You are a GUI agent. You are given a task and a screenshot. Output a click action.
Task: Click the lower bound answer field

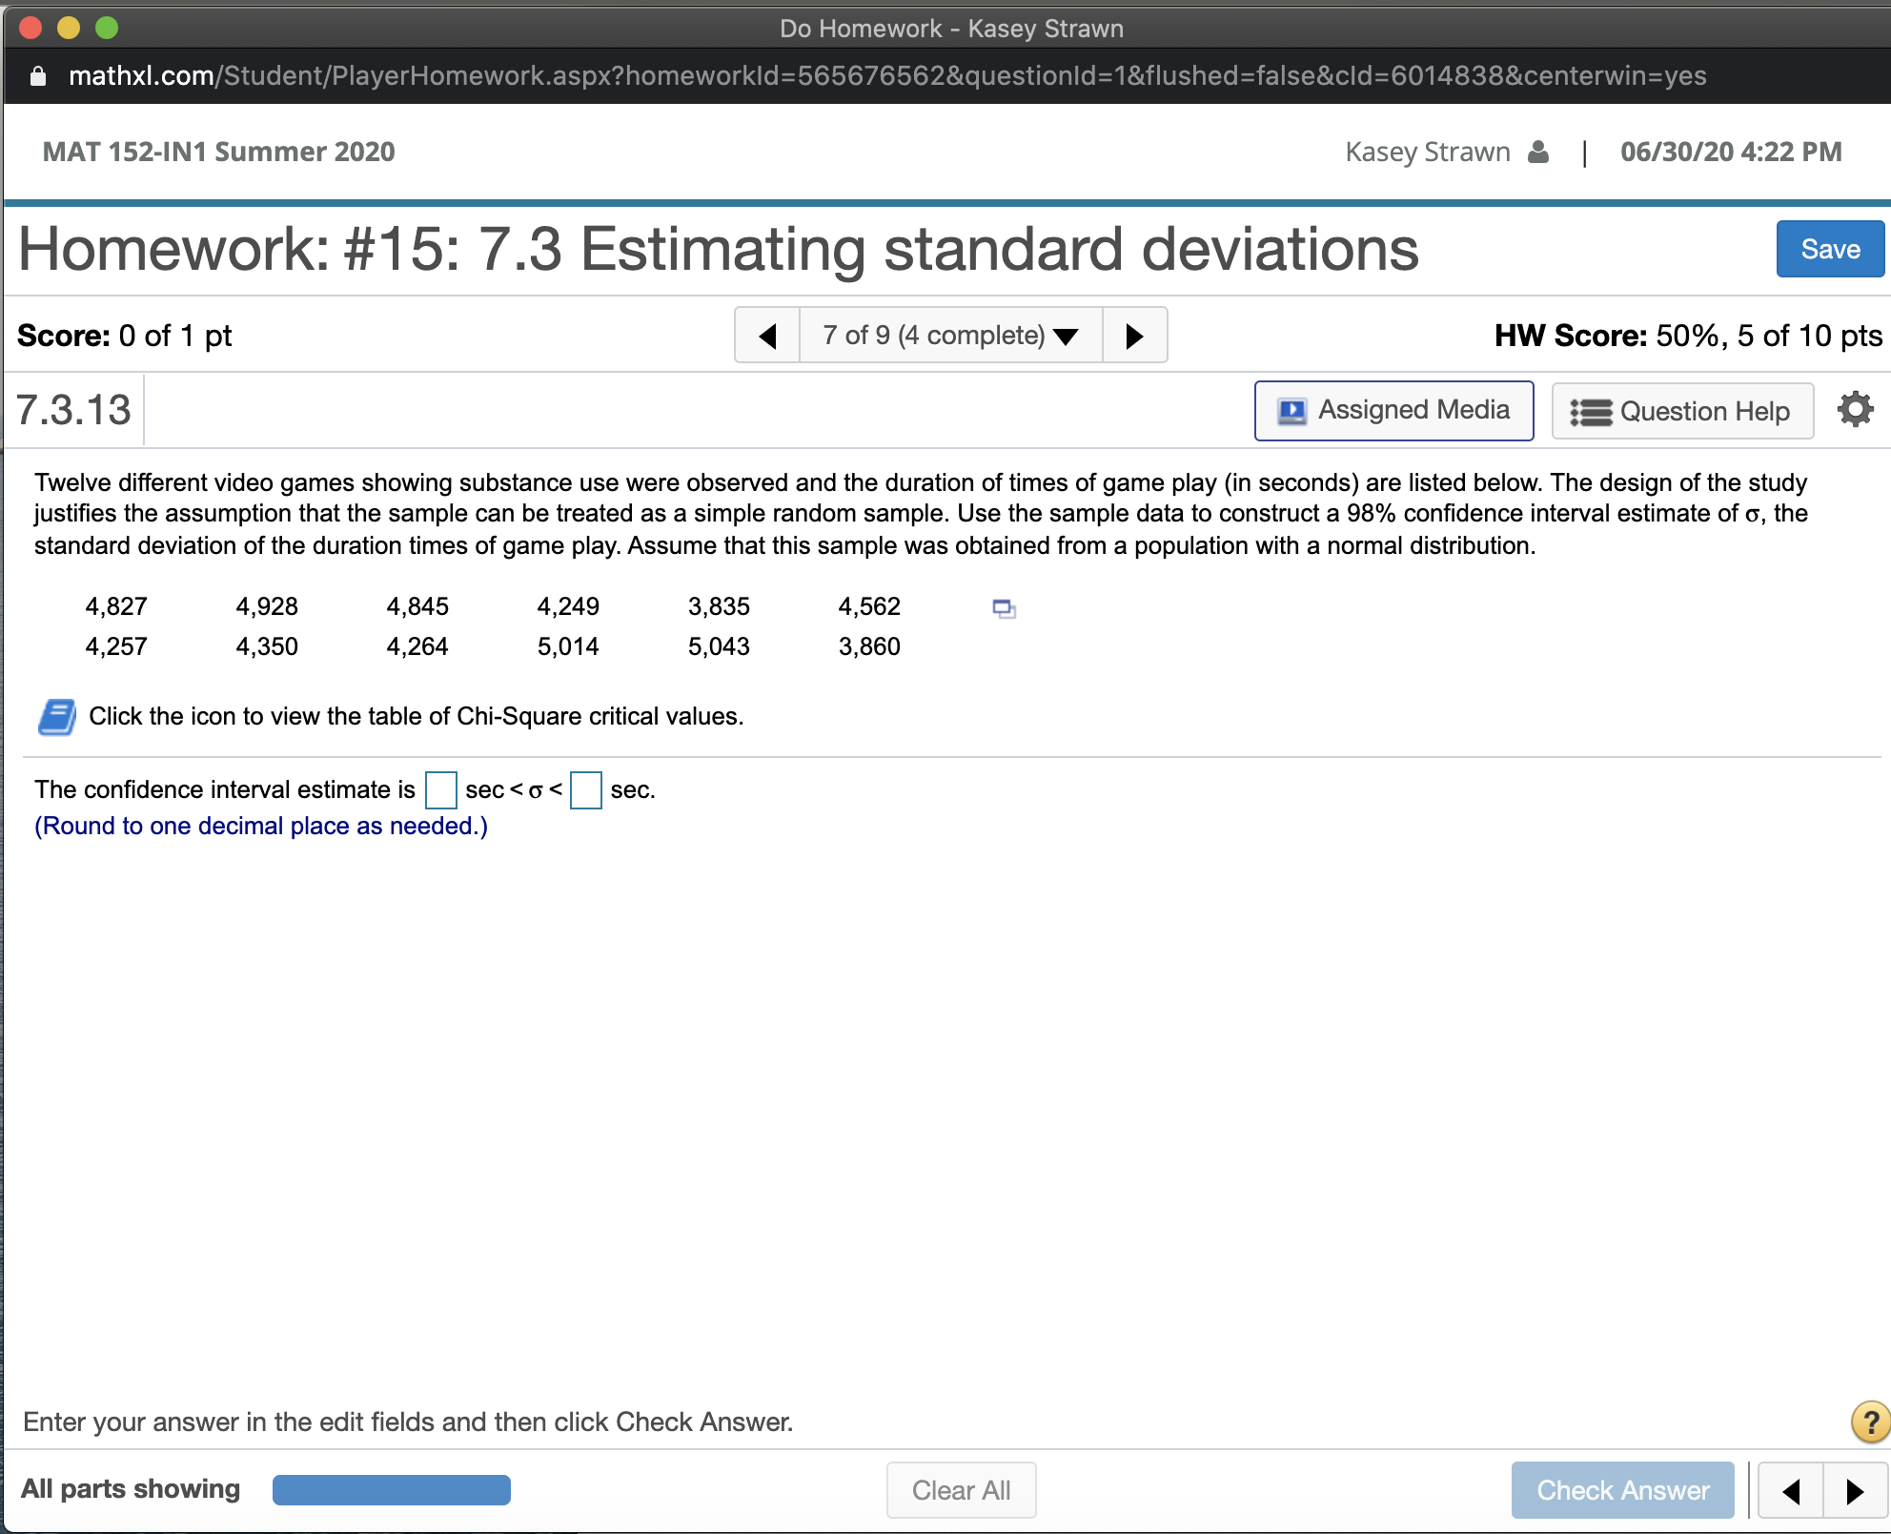click(x=440, y=790)
